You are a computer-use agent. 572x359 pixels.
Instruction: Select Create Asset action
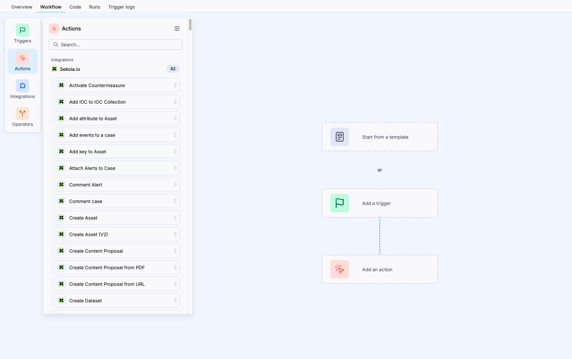(x=117, y=218)
